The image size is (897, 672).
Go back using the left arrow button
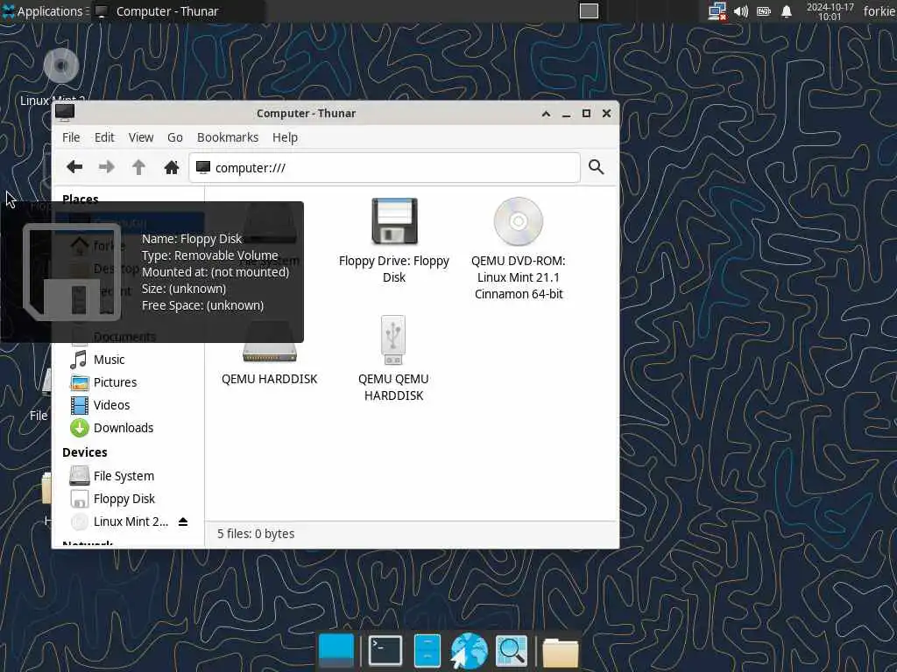[74, 167]
